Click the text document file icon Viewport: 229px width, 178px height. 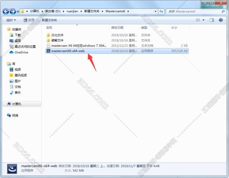click(48, 46)
